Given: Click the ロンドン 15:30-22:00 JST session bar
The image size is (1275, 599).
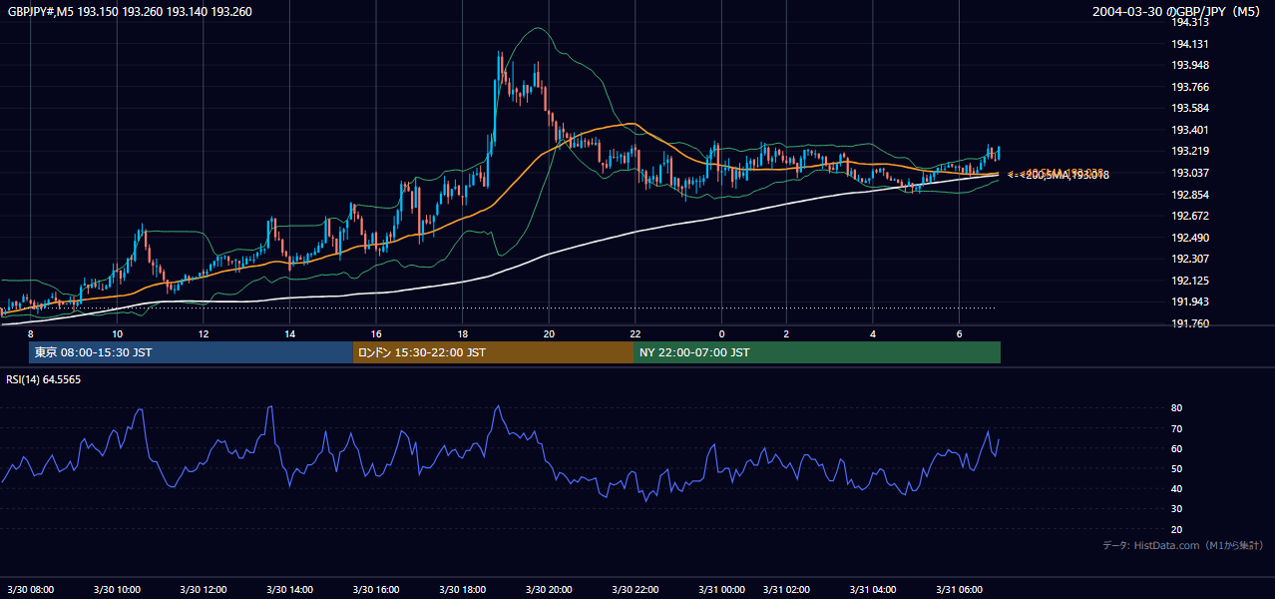Looking at the screenshot, I should tap(493, 352).
